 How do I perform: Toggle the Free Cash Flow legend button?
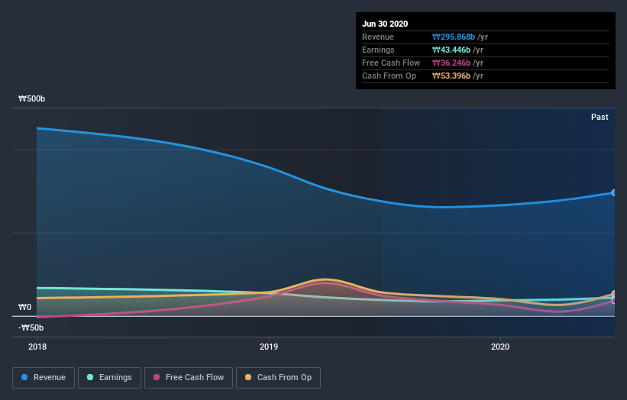coord(189,378)
